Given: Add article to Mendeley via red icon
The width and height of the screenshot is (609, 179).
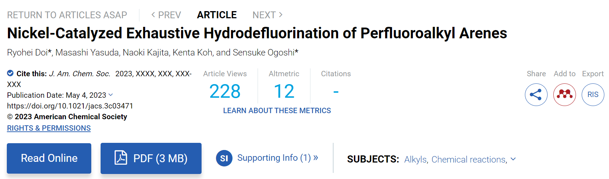Looking at the screenshot, I should pyautogui.click(x=564, y=95).
